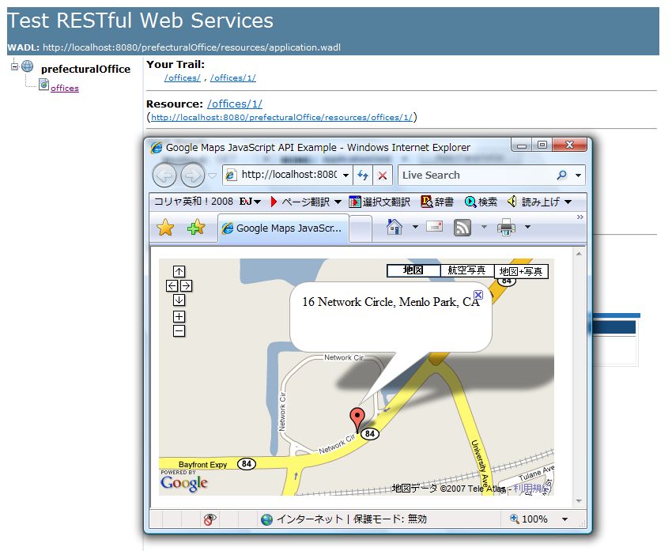Click the Favorites star icon
The height and width of the screenshot is (551, 672).
pos(165,228)
